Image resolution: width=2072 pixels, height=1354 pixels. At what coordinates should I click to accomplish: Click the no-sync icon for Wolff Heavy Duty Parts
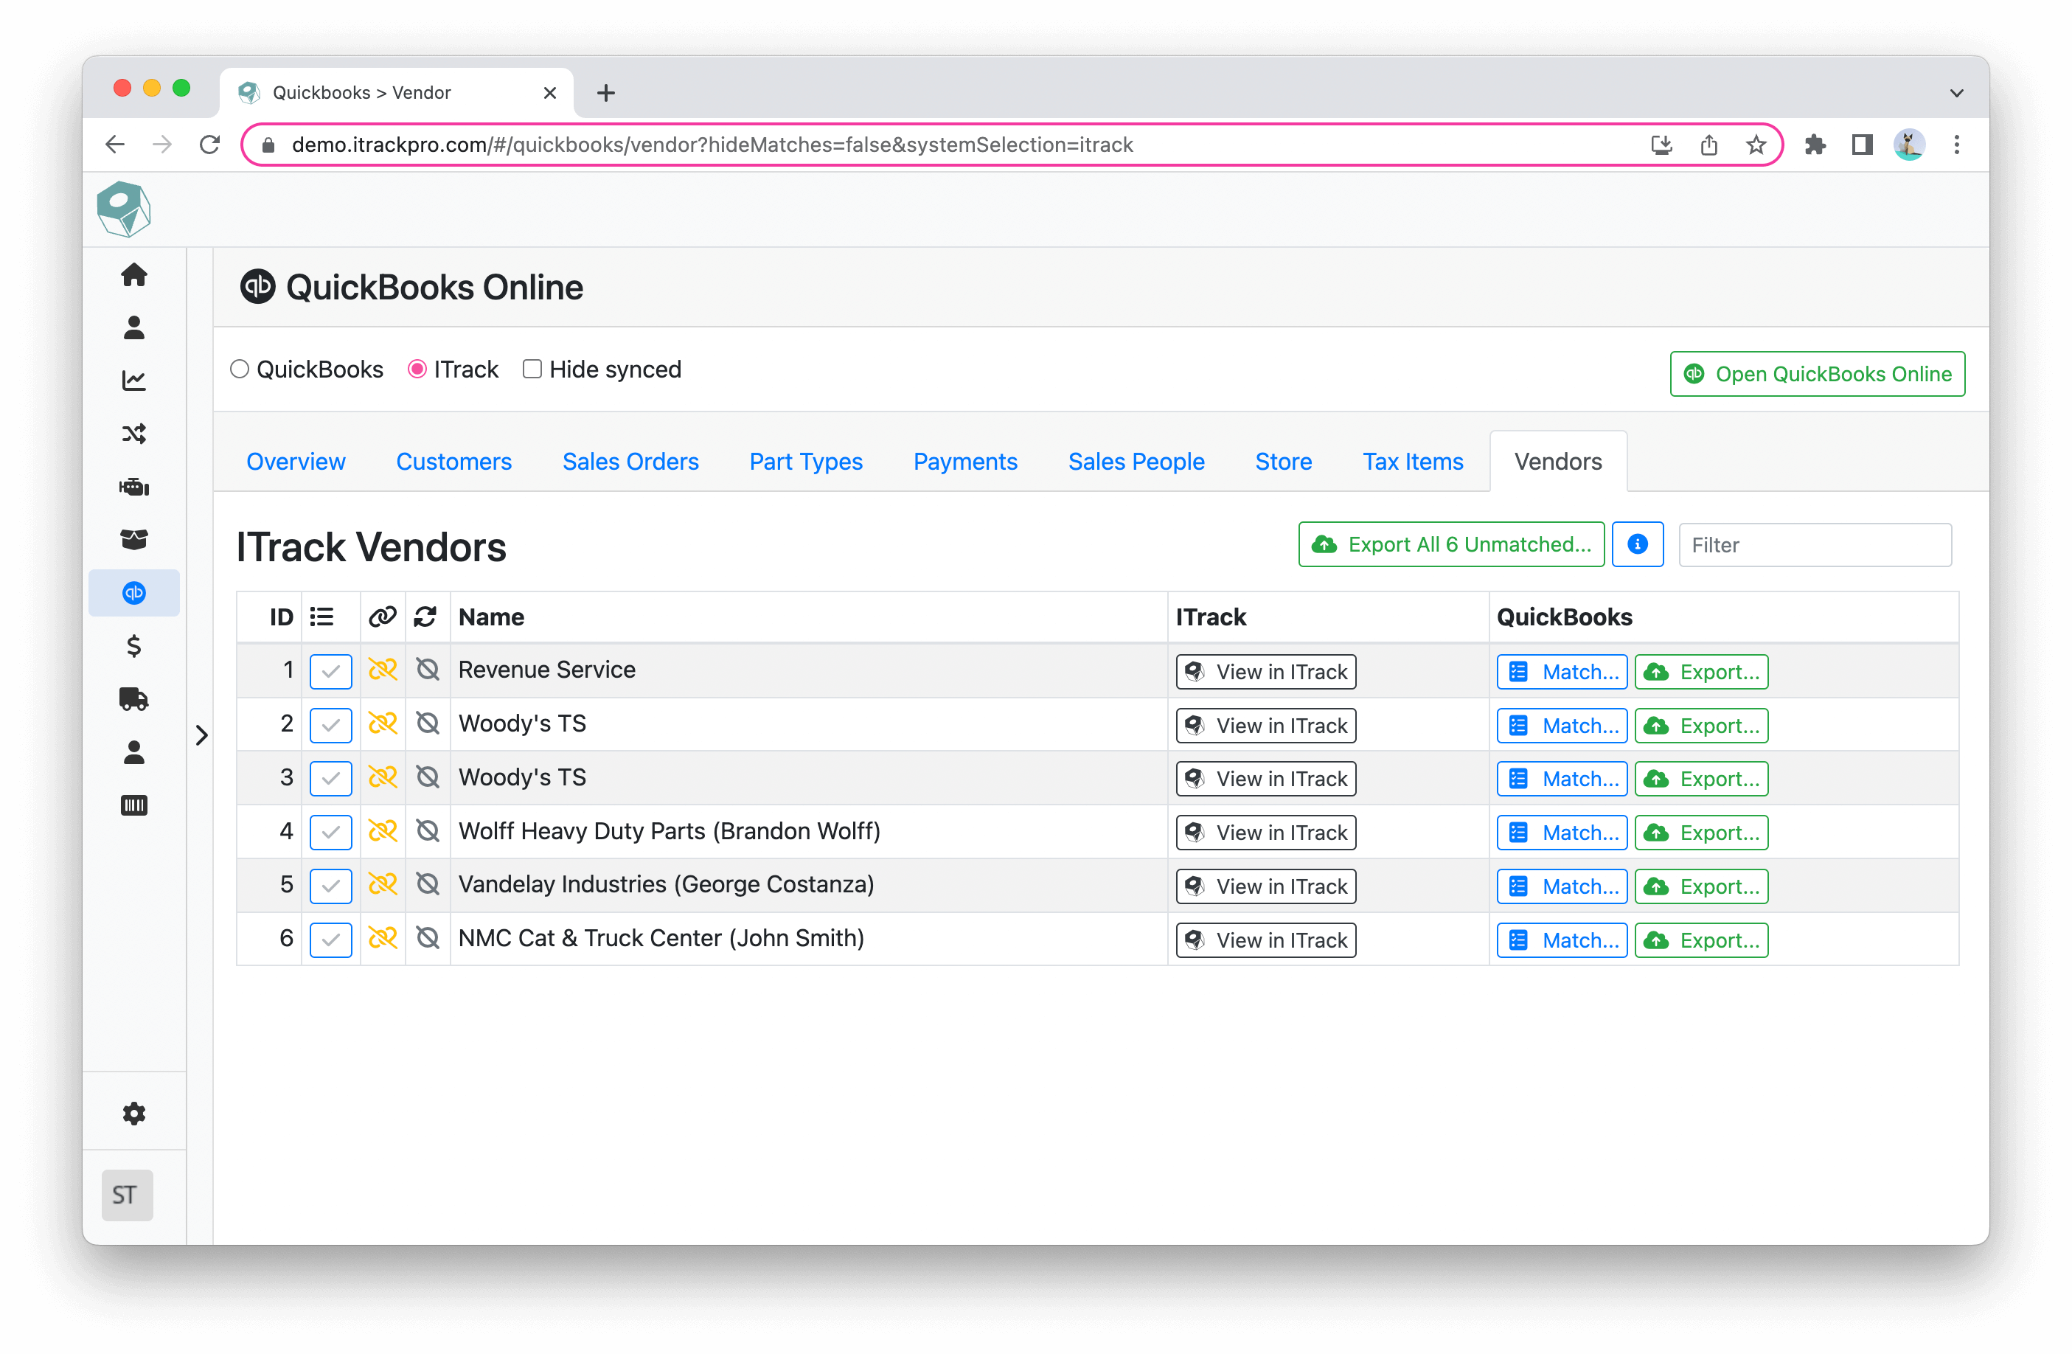click(x=428, y=830)
